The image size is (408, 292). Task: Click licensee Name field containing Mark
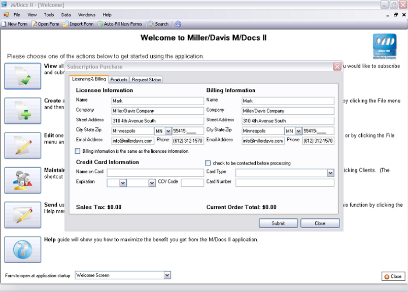point(157,101)
